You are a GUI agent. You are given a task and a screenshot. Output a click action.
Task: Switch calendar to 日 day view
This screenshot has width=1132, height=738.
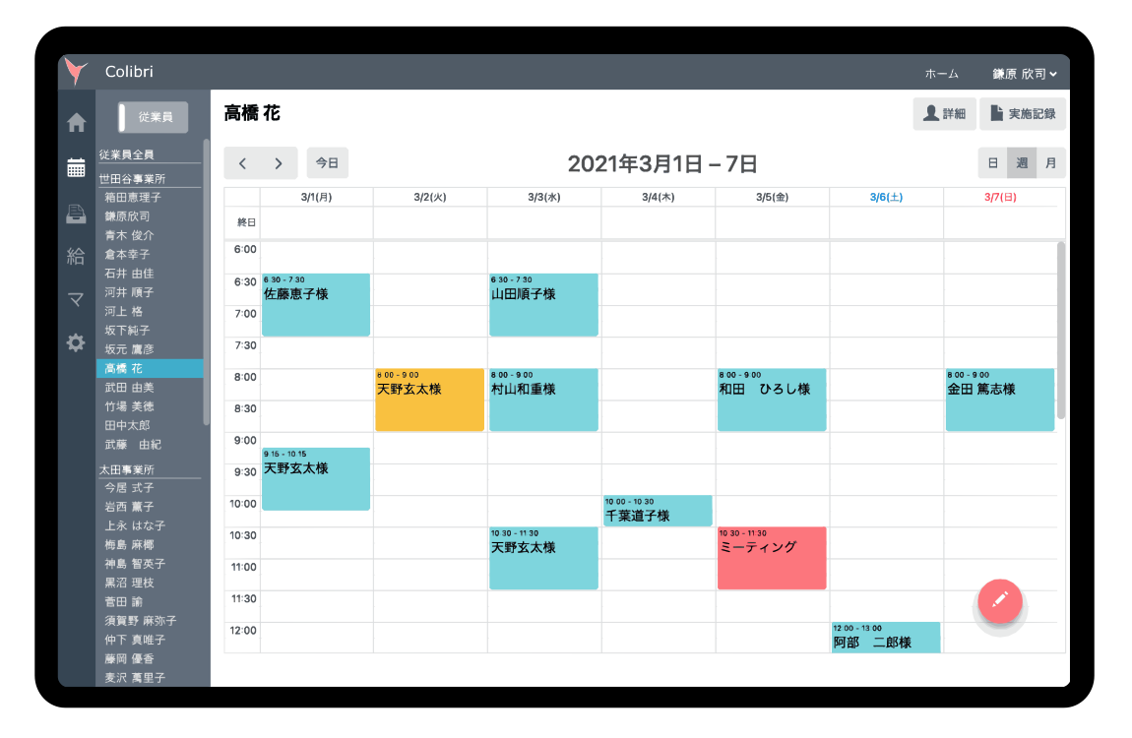992,163
